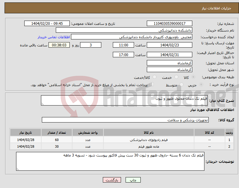Click the announcement date field 1404/02/20 - 09:45
The height and width of the screenshot is (188, 239).
point(47,23)
